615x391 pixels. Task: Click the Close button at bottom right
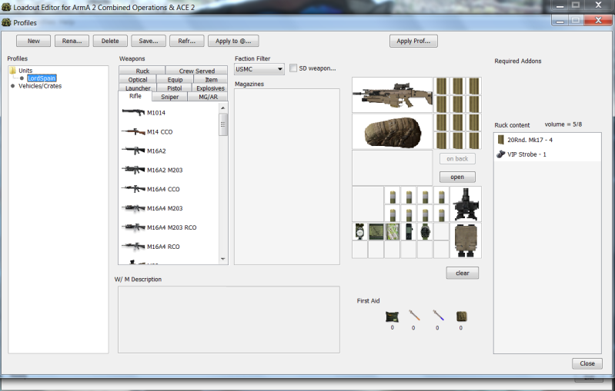tap(587, 363)
